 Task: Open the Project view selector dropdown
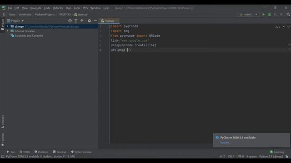[x=15, y=21]
